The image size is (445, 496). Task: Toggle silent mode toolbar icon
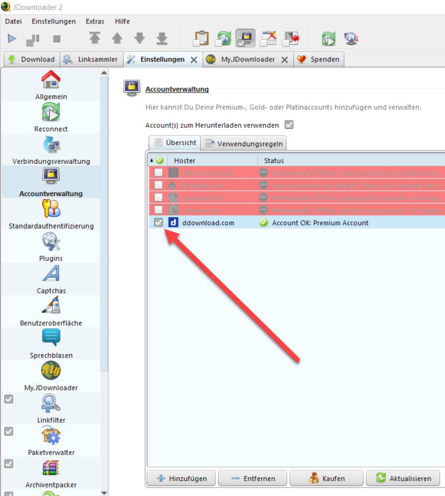(x=268, y=39)
